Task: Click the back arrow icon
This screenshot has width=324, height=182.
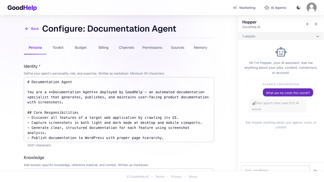Action: tap(27, 29)
